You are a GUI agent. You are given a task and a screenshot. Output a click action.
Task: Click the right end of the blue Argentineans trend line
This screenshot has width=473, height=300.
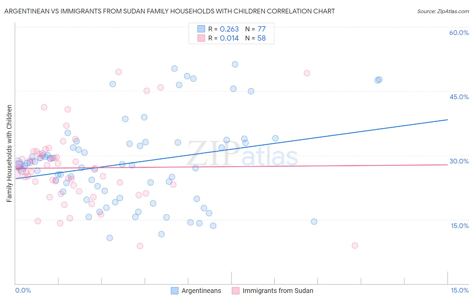(x=447, y=120)
